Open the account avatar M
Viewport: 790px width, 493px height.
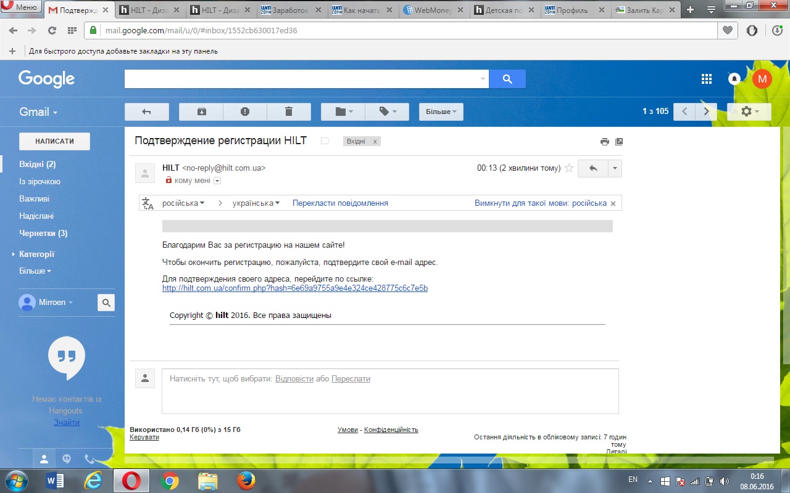[762, 79]
